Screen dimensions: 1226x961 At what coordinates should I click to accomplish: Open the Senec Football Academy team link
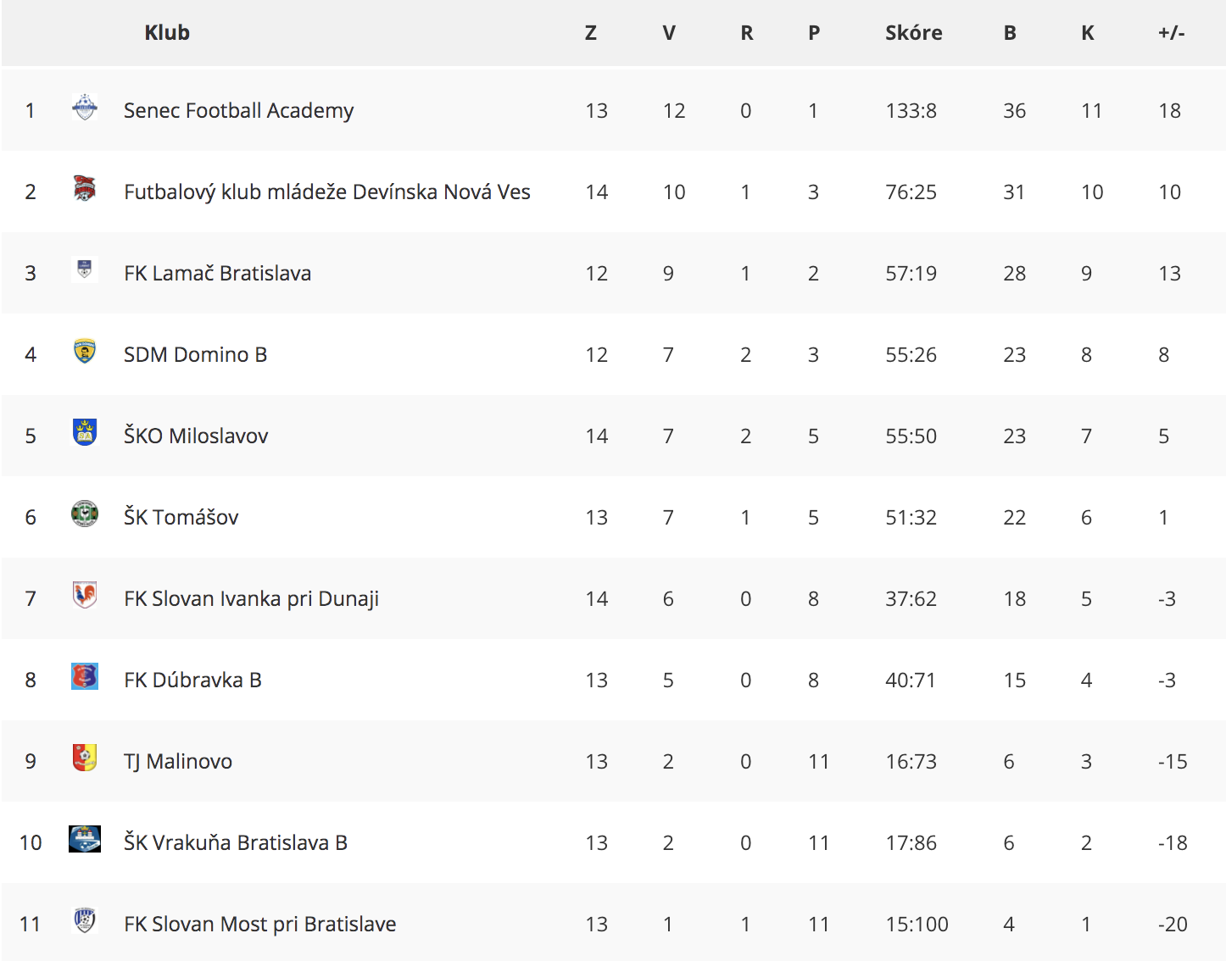[238, 111]
